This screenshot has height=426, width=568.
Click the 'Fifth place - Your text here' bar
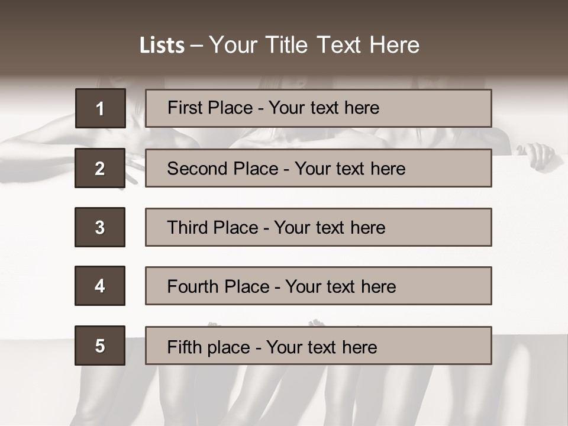(x=318, y=346)
